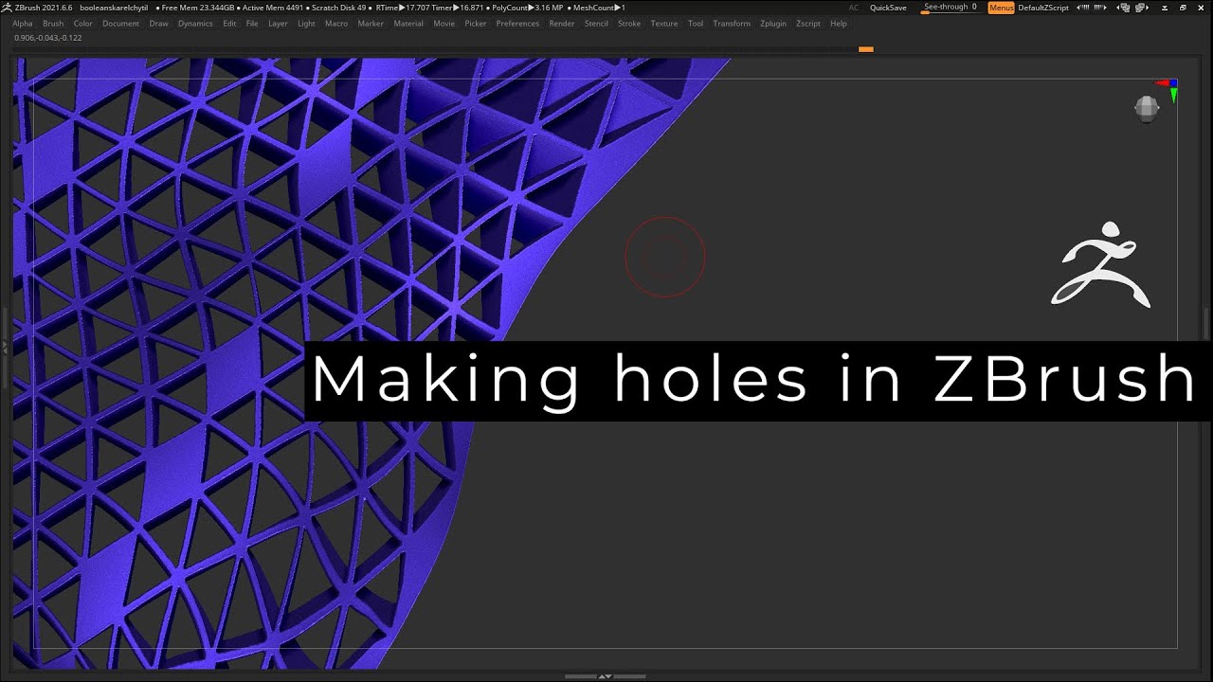Open the Help menu
1213x682 pixels.
[x=839, y=24]
